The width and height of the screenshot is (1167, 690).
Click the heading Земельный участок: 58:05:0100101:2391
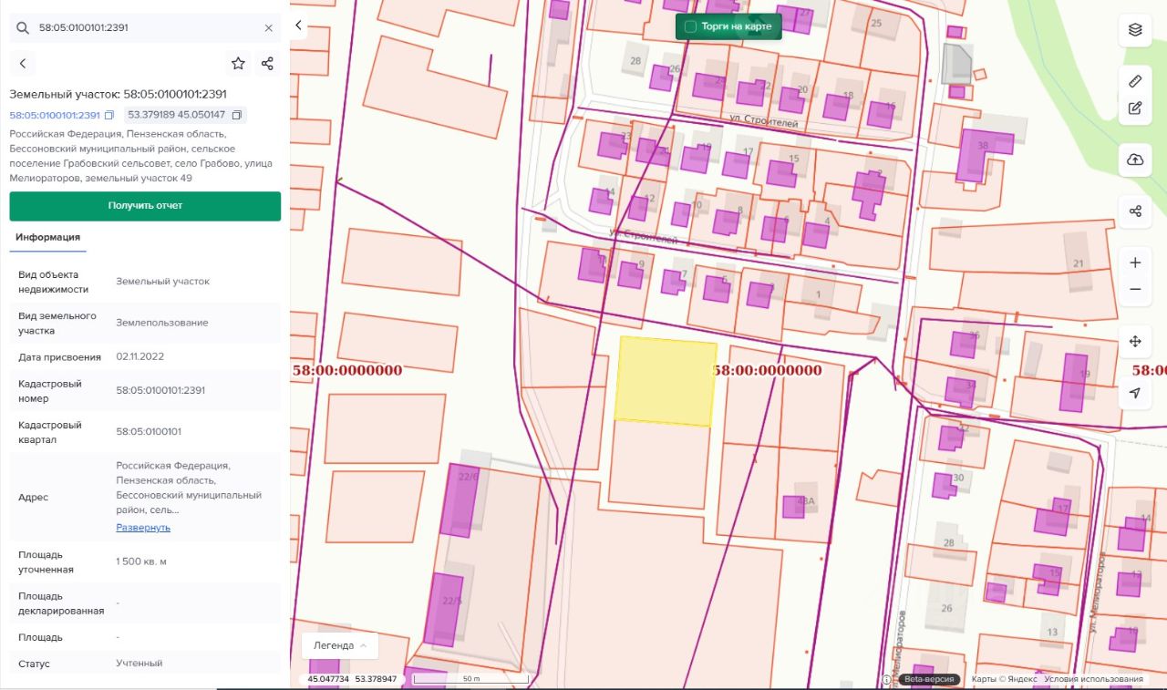point(119,94)
